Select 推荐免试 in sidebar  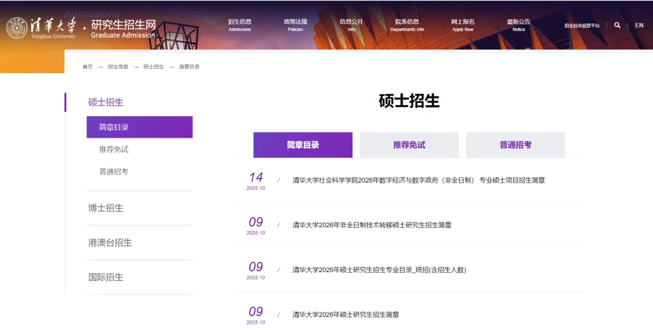pos(114,149)
